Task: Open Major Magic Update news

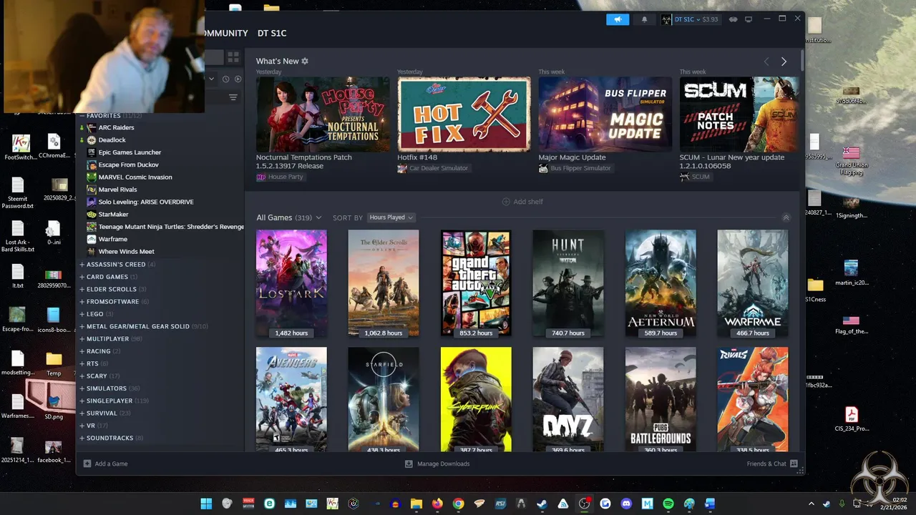Action: (605, 114)
